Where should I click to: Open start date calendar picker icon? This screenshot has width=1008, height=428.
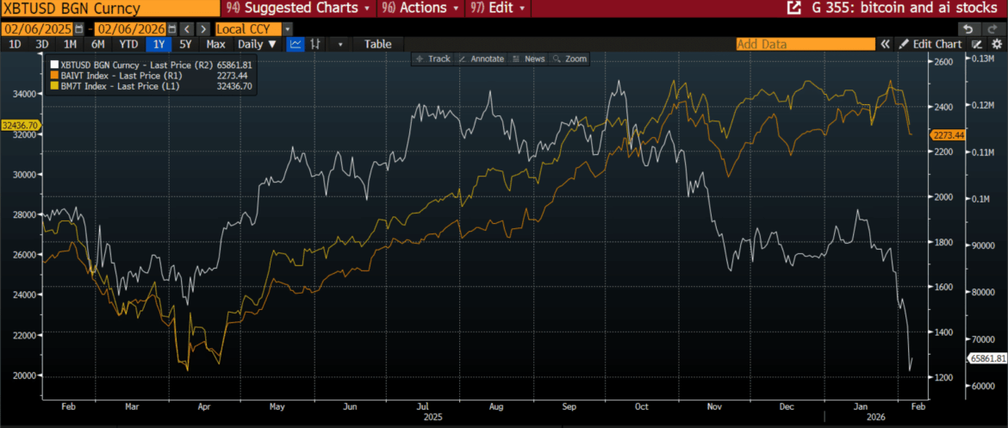[78, 28]
